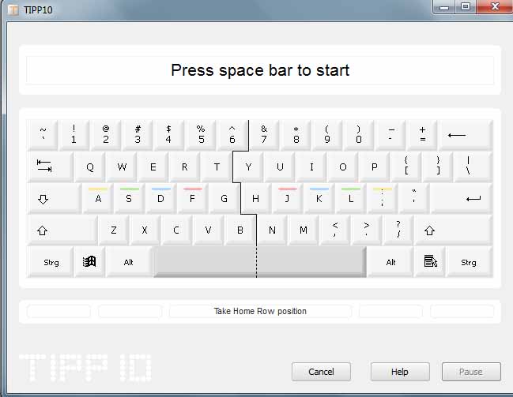Click the M key
The height and width of the screenshot is (397, 513).
pos(304,230)
